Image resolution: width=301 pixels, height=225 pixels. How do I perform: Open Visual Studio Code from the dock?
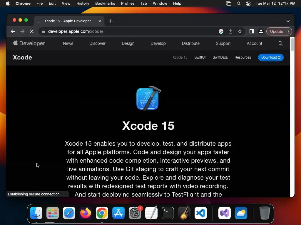tap(200, 213)
